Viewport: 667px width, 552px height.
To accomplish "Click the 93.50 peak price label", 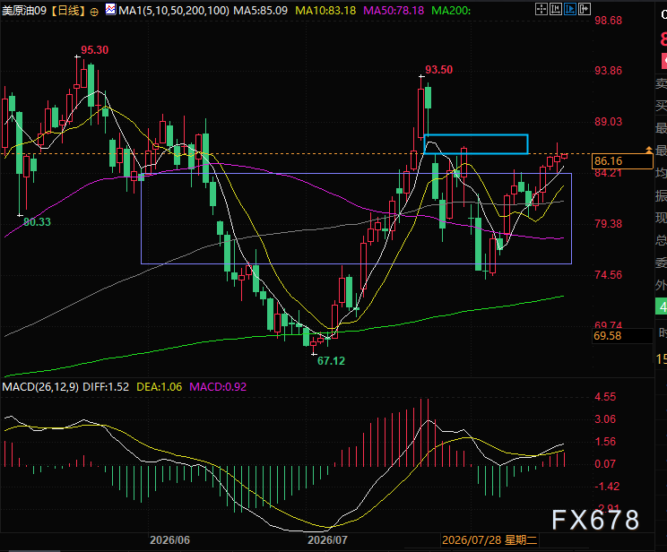I will [439, 70].
